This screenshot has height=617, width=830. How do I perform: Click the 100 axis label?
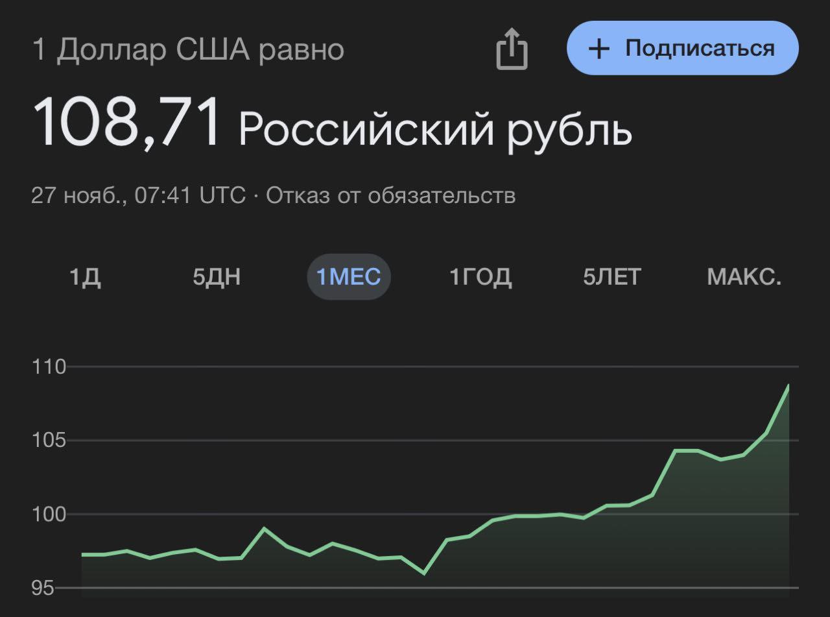pos(49,515)
